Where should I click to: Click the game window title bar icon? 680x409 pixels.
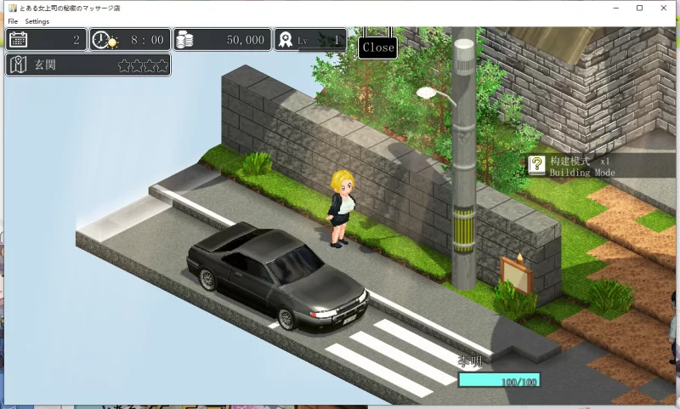point(13,8)
